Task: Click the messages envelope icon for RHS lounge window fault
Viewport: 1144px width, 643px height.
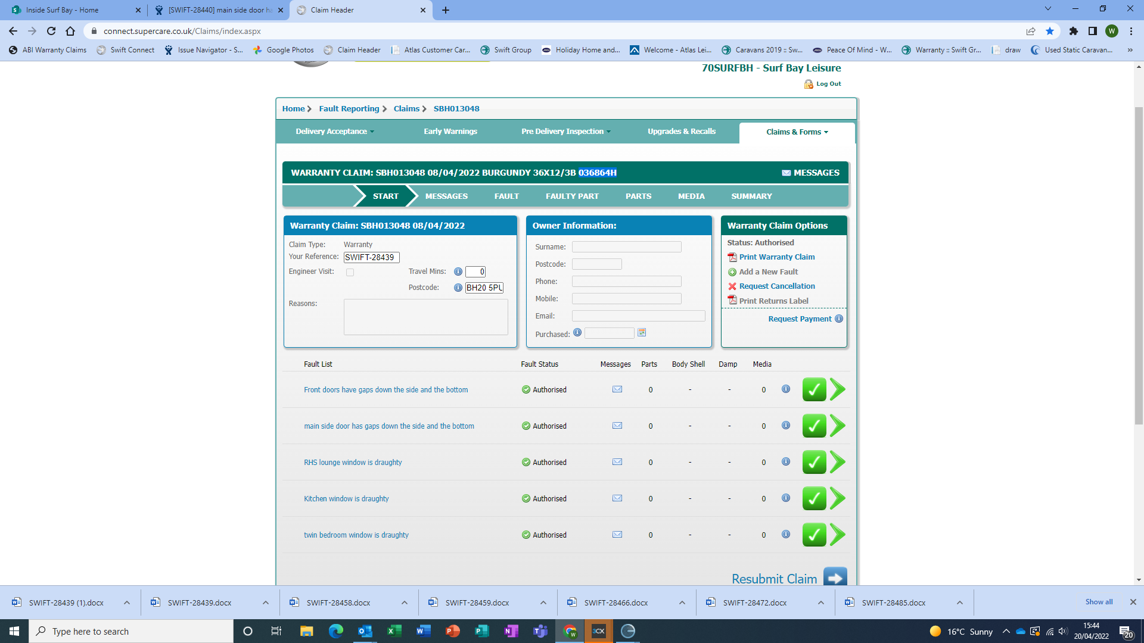Action: (617, 462)
